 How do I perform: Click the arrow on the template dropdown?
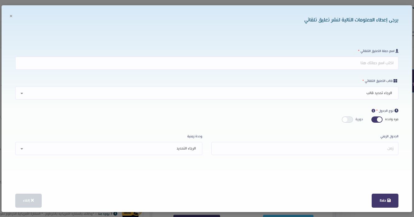point(21,93)
